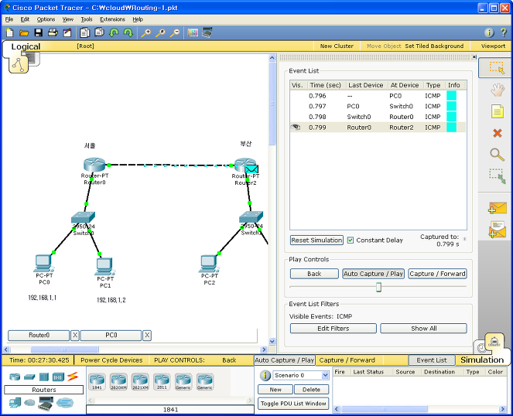Click the PDU envelope on Router2

tap(251, 169)
